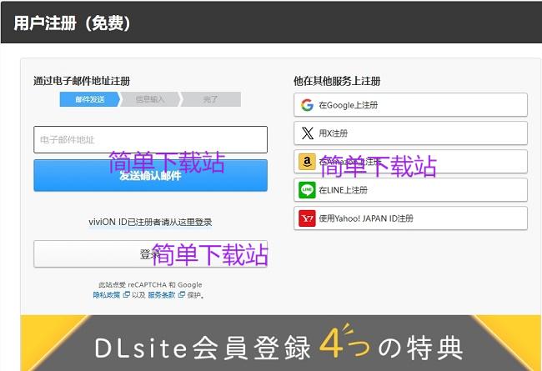This screenshot has height=371, width=542.
Task: Click the blue 发送确认邮件 button
Action: click(150, 175)
